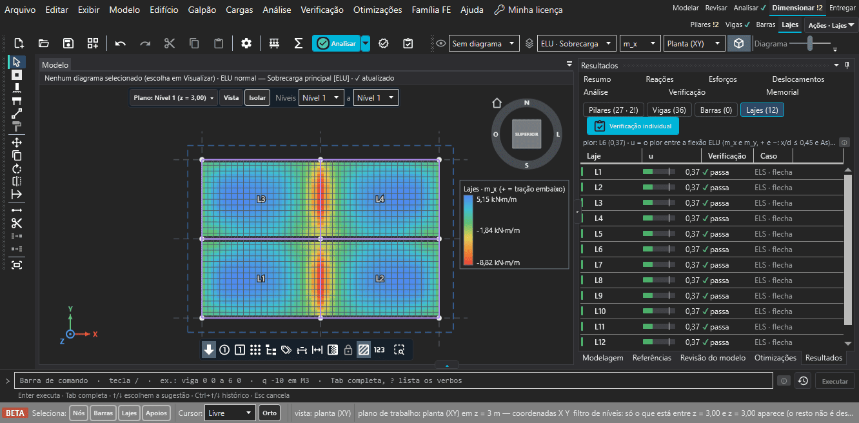
Task: Click the Verificação individual button
Action: 633,126
